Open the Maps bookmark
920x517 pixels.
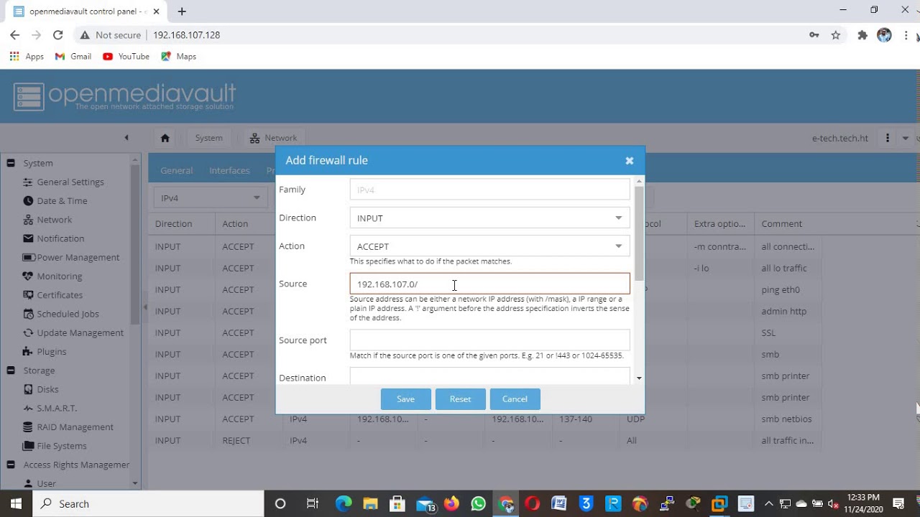point(179,56)
